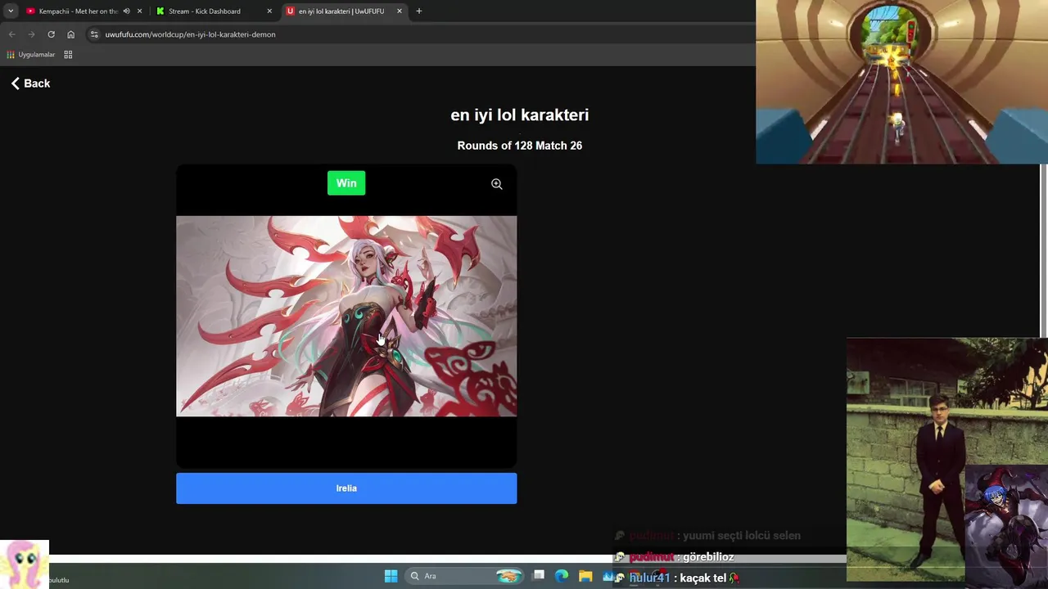Click the 'Rounds of 128 Match 26' text
Viewport: 1048px width, 589px height.
point(519,146)
